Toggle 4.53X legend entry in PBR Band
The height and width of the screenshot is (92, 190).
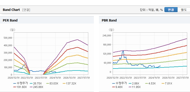(150, 83)
